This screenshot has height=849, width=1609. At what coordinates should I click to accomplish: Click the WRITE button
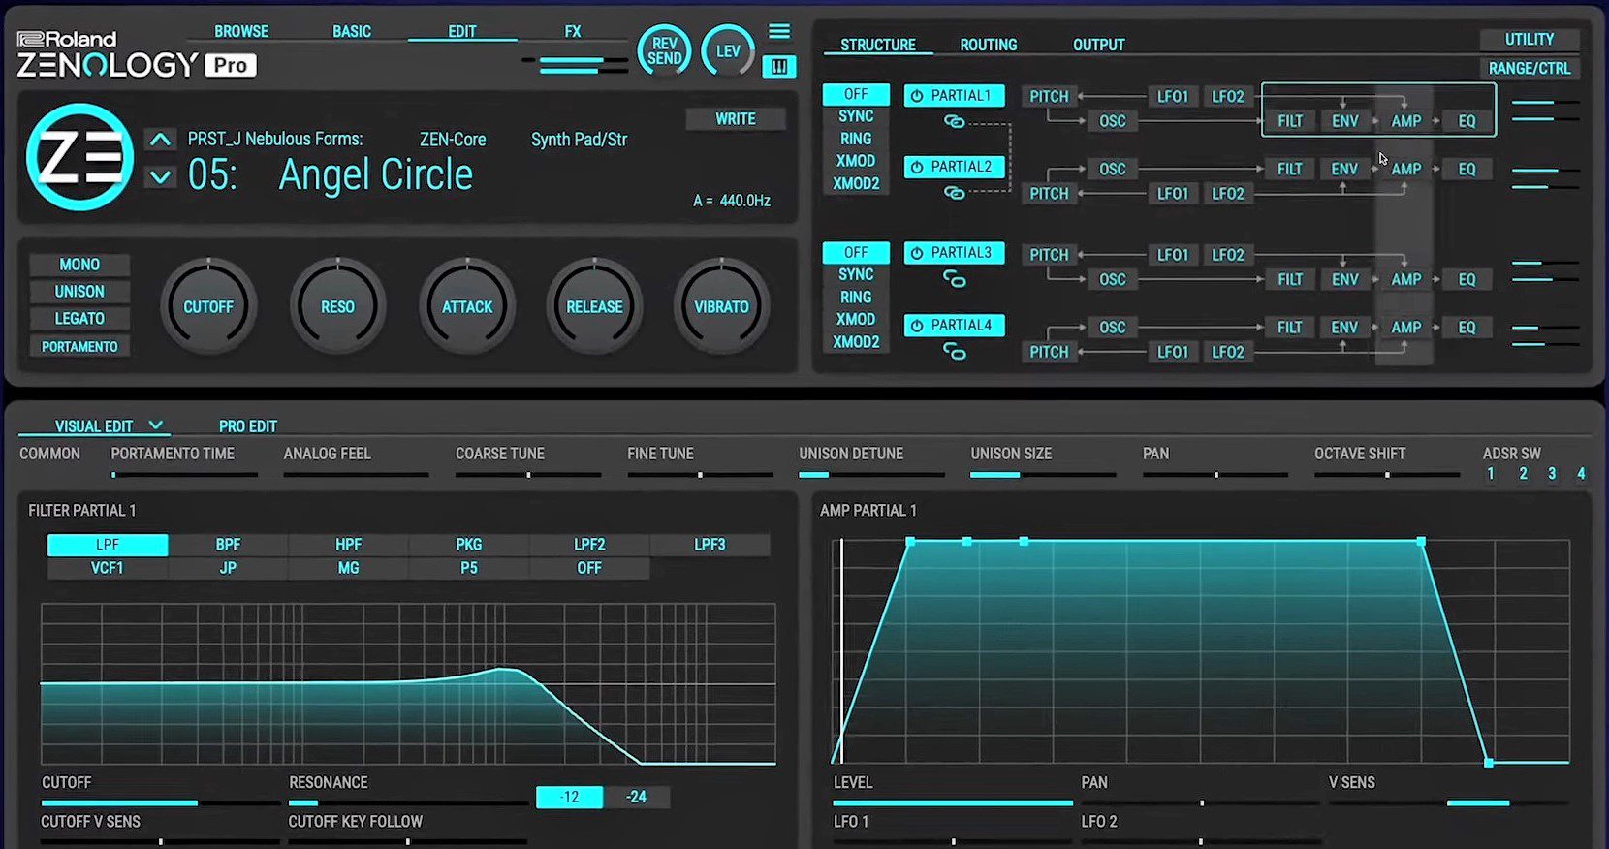736,119
